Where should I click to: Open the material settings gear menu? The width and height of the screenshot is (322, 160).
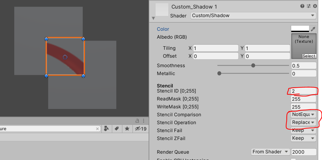click(x=315, y=6)
